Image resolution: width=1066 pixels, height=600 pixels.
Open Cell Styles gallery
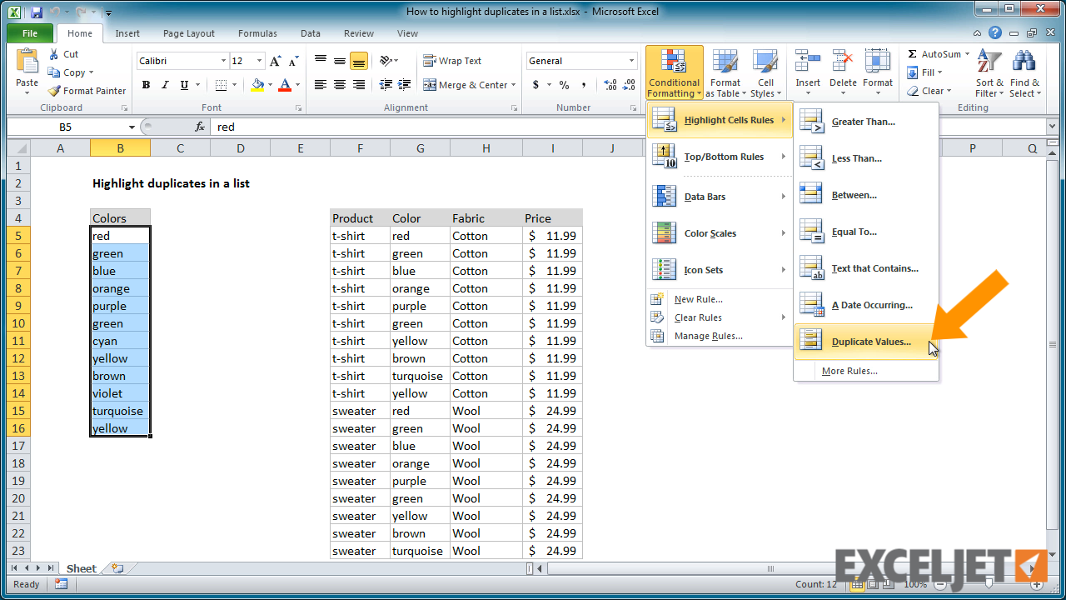(765, 72)
